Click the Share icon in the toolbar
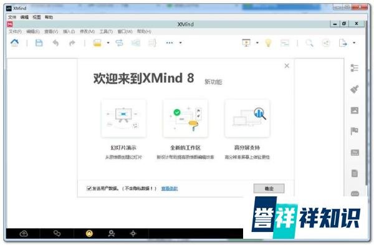 click(x=326, y=43)
